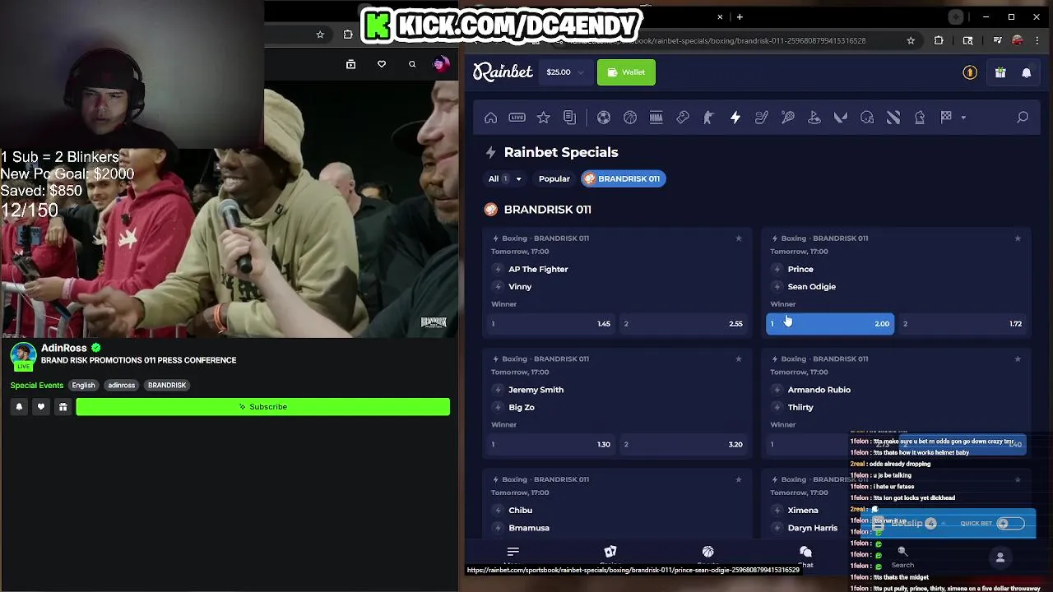The width and height of the screenshot is (1053, 592).
Task: Bet on Jeremy Smith at 1.30
Action: 550,444
